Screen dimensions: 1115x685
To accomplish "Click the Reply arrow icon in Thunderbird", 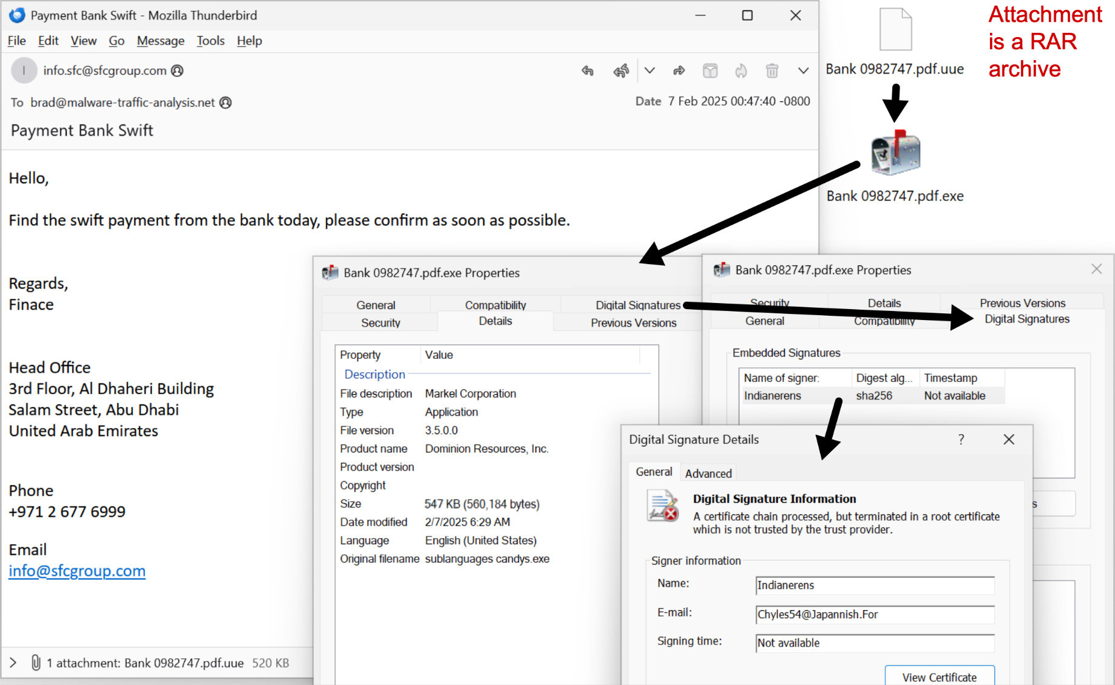I will click(588, 71).
